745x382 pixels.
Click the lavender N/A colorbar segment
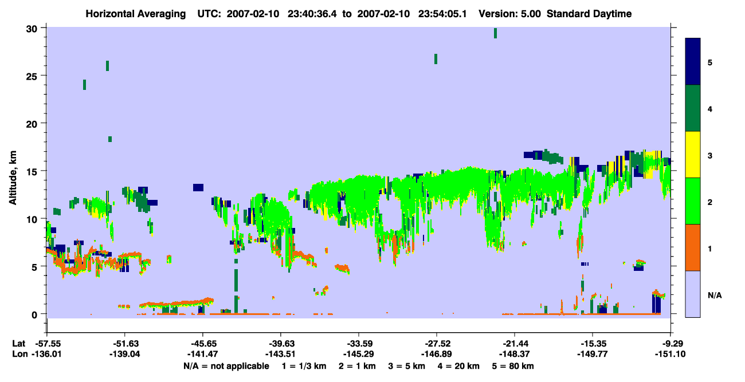click(693, 294)
